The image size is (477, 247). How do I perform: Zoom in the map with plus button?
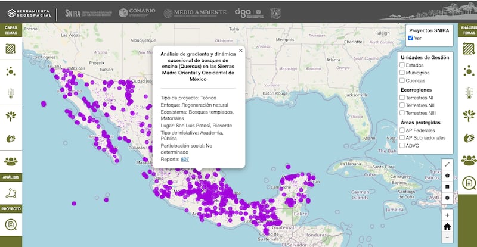447,214
